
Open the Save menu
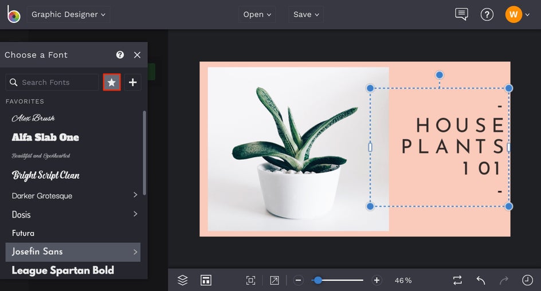click(305, 14)
